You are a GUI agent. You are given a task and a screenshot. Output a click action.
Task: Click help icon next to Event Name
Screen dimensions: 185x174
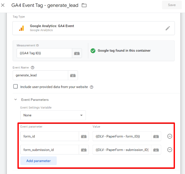[x=33, y=67]
